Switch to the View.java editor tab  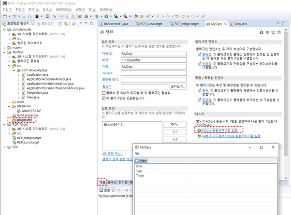click(x=239, y=24)
